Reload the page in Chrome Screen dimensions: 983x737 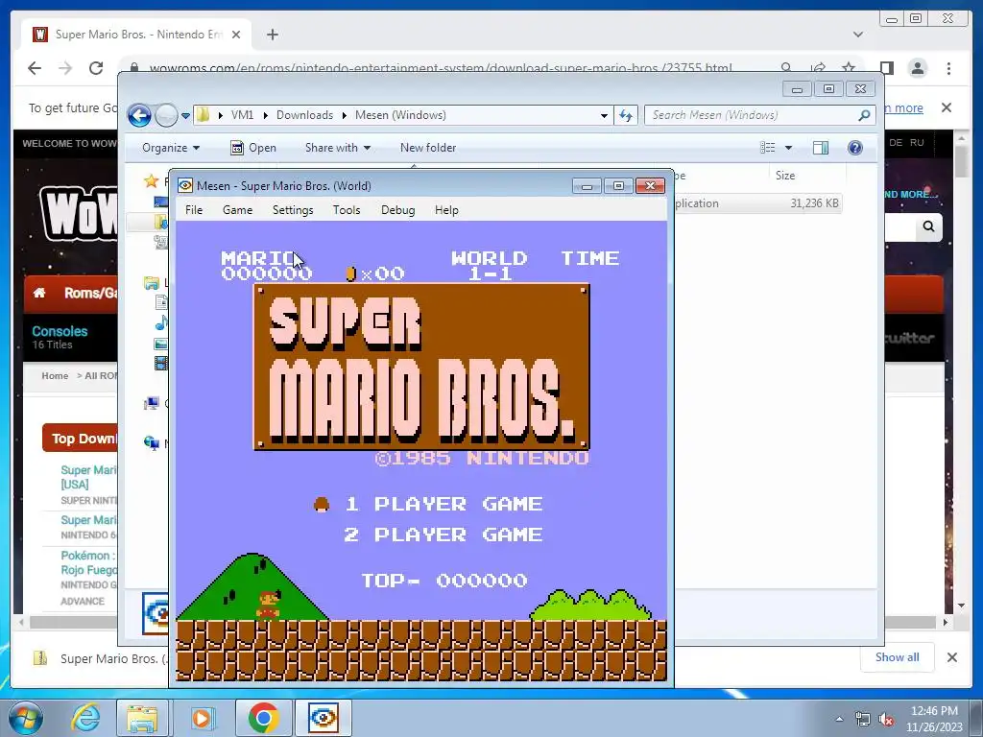click(x=96, y=68)
